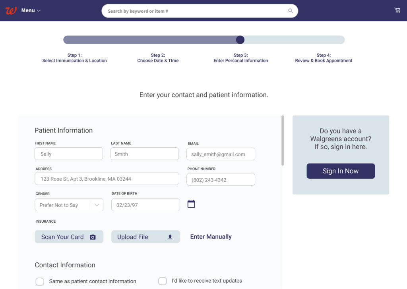
Task: Click the Walgreens logo icon
Action: coord(11,10)
